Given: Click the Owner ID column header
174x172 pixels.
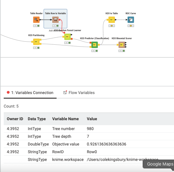Looking at the screenshot, I should point(15,119).
